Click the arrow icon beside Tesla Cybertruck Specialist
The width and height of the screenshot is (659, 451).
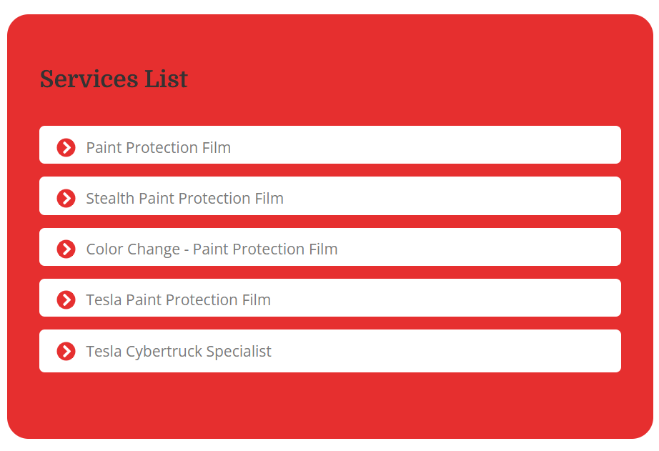tap(66, 352)
